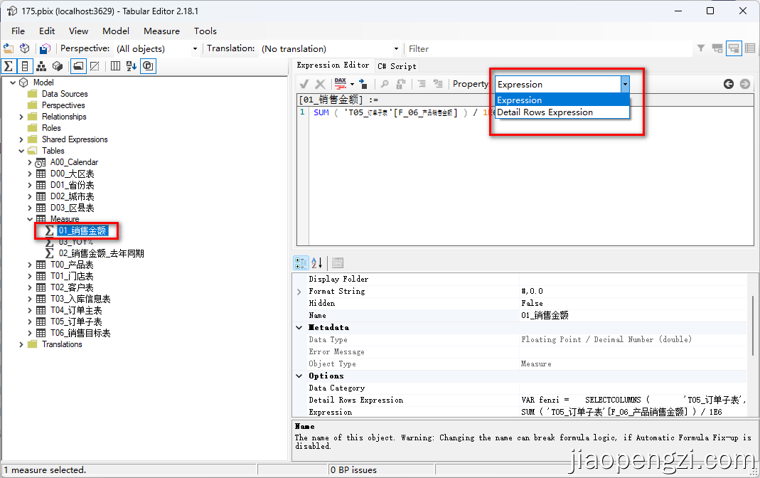Switch to the C# Script tab
This screenshot has width=760, height=478.
[397, 66]
